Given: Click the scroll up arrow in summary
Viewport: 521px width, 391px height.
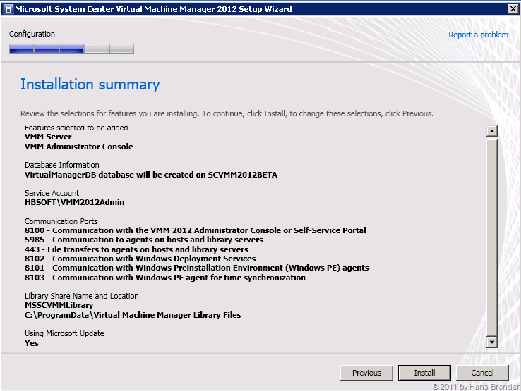Looking at the screenshot, I should coord(492,131).
